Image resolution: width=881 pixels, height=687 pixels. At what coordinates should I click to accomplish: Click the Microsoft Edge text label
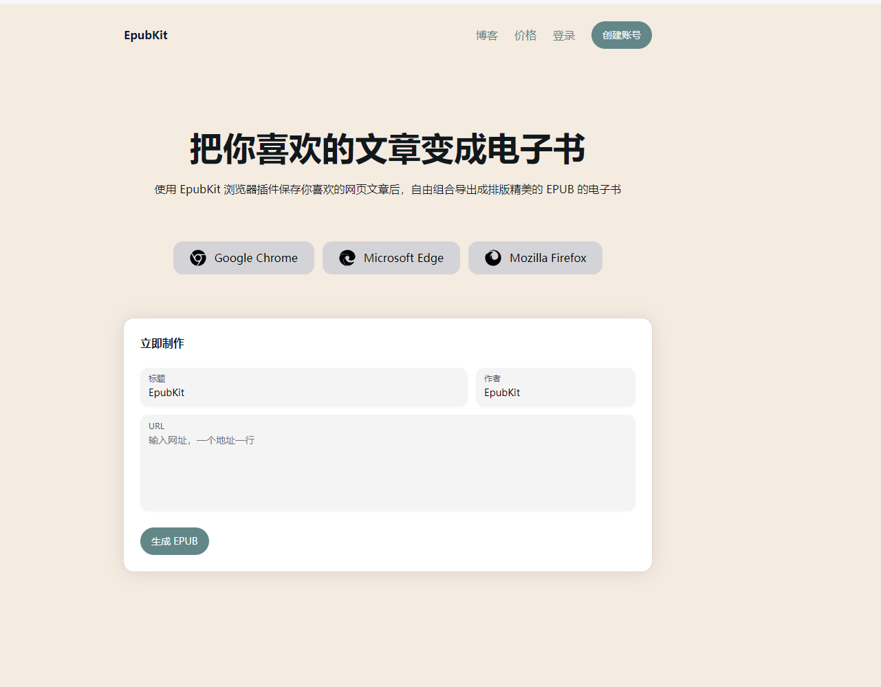tap(404, 258)
